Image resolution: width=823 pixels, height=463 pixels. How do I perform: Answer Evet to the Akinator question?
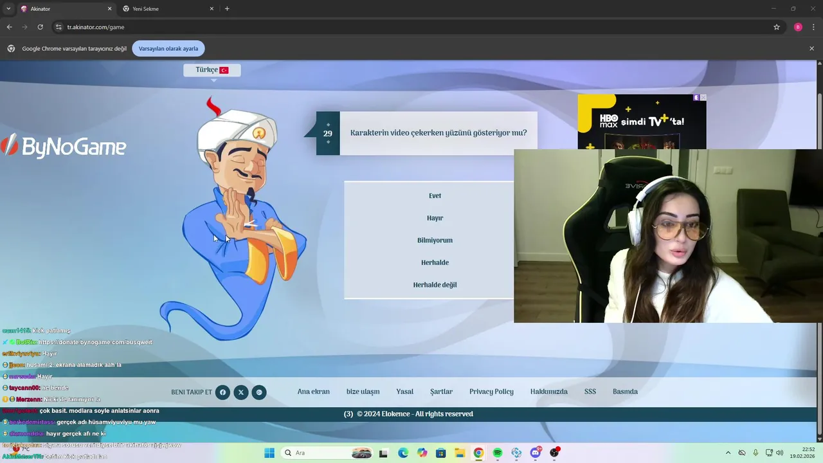[x=435, y=195]
